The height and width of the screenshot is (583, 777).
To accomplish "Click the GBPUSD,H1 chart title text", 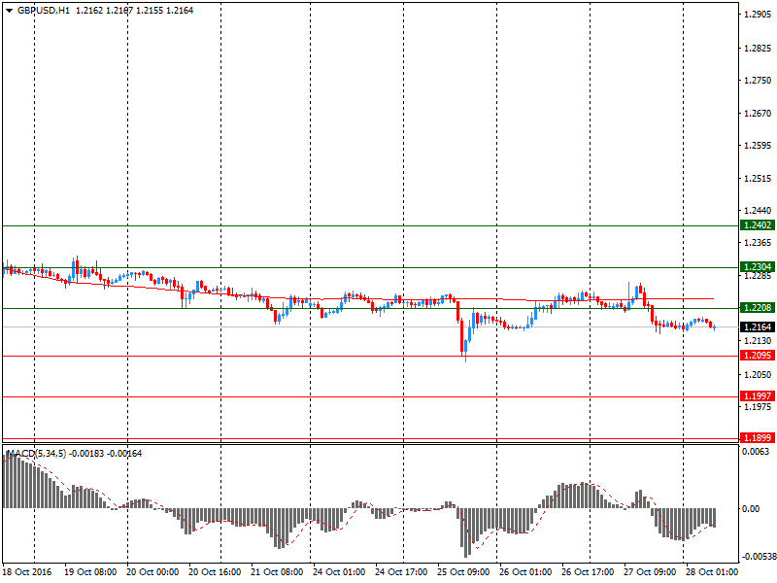I will click(44, 11).
